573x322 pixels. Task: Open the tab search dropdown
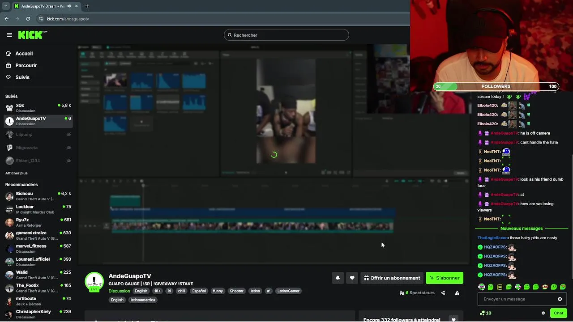pyautogui.click(x=5, y=6)
